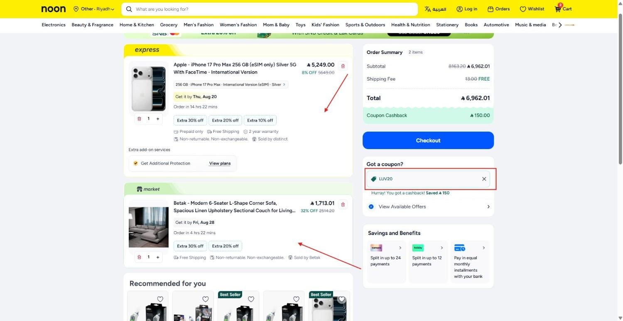Delete iPhone 17 Pro Max using top-right trash icon
Viewport: 623px width, 321px height.
343,66
